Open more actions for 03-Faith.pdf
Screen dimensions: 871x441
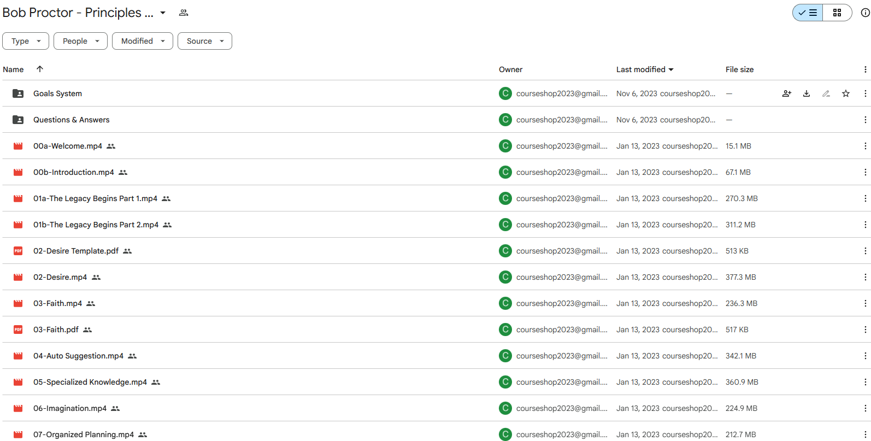tap(864, 330)
